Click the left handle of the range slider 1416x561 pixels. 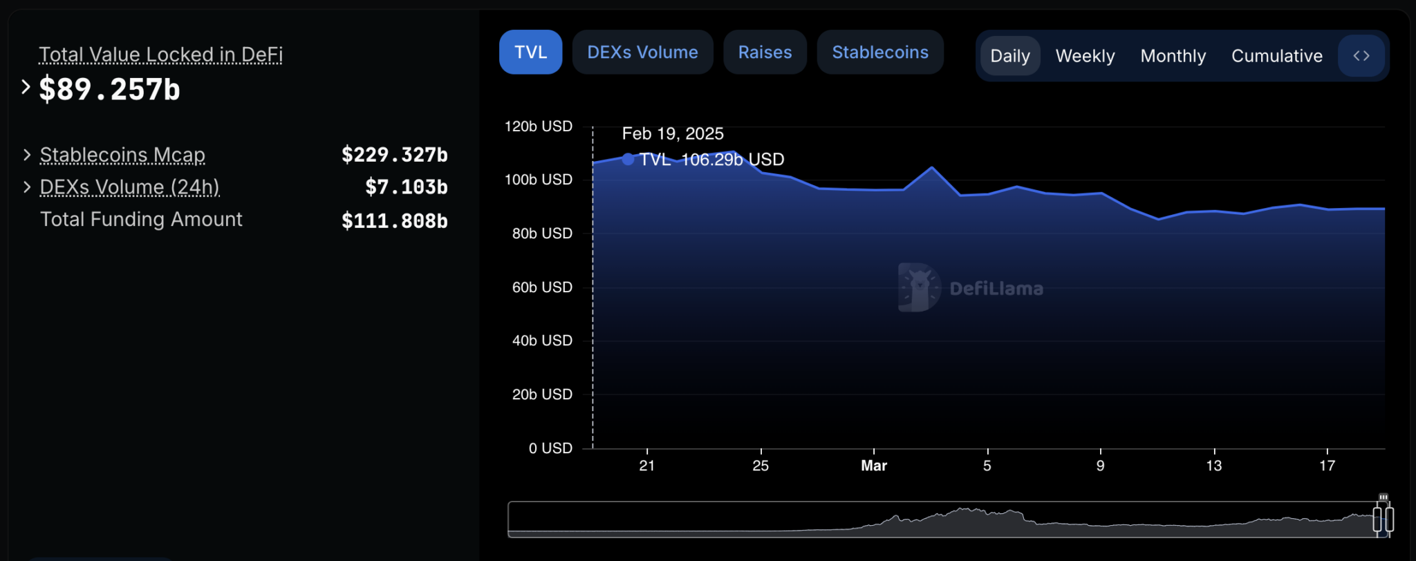pyautogui.click(x=1377, y=519)
